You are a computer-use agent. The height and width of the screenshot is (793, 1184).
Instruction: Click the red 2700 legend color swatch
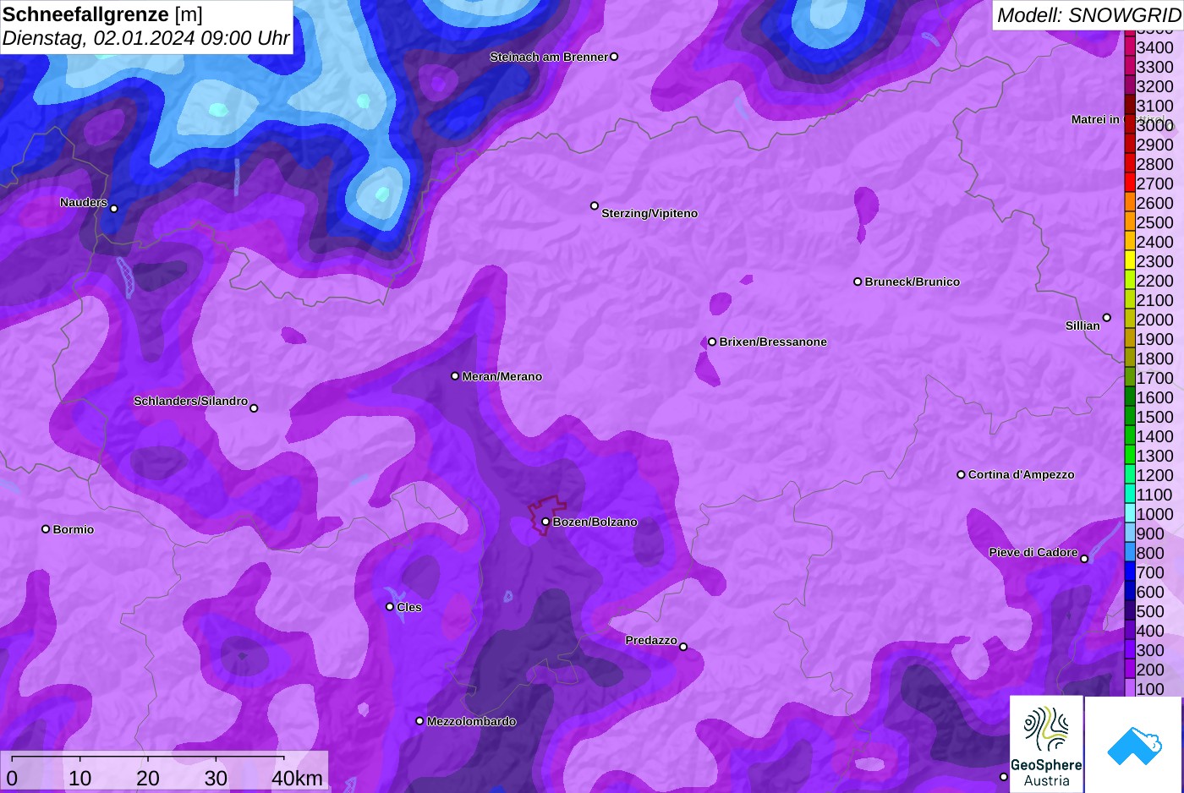[x=1130, y=183]
